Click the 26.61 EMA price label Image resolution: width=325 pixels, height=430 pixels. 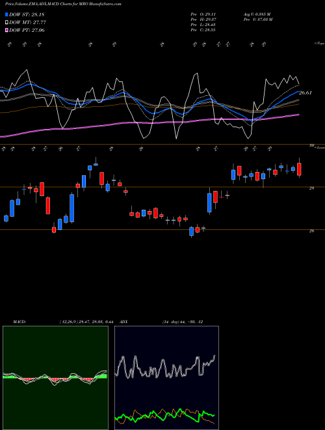click(305, 93)
